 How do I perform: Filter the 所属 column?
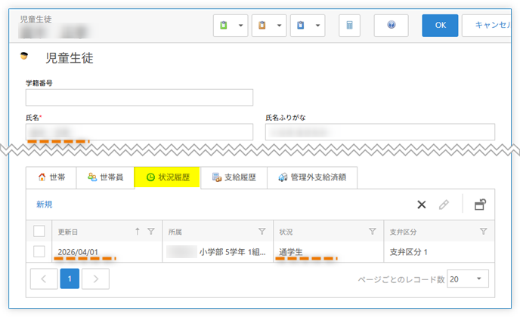[262, 231]
